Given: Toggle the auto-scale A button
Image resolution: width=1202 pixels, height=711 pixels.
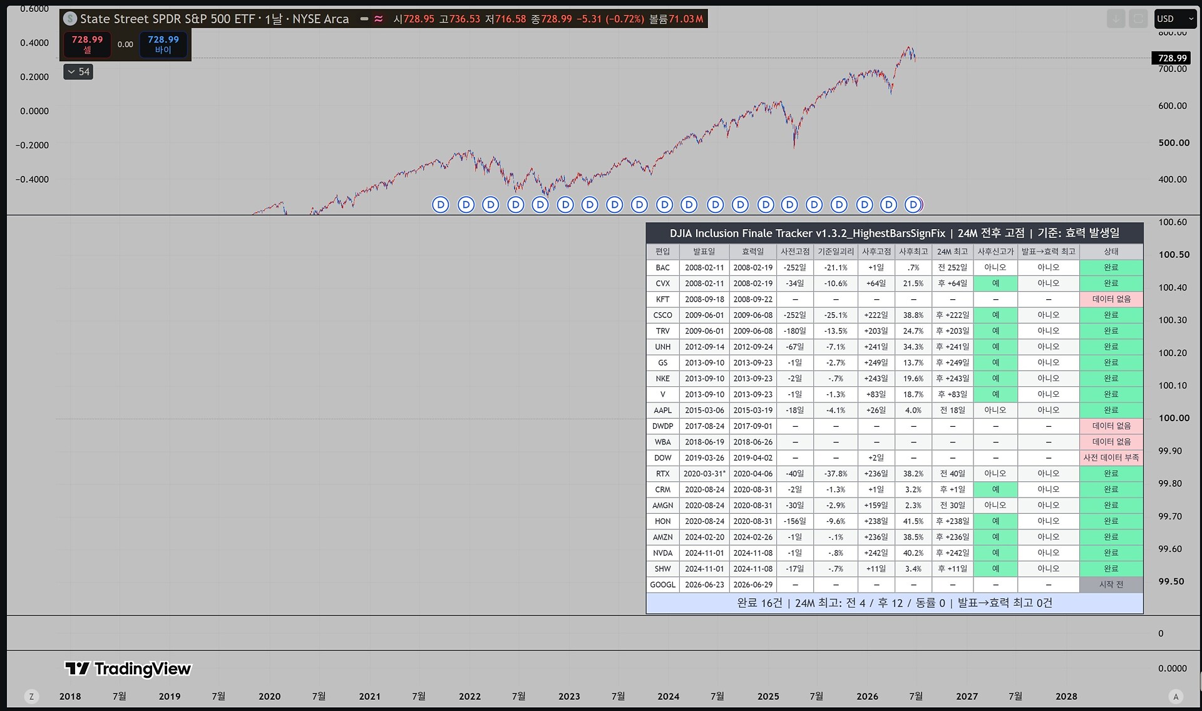Looking at the screenshot, I should coord(1176,696).
